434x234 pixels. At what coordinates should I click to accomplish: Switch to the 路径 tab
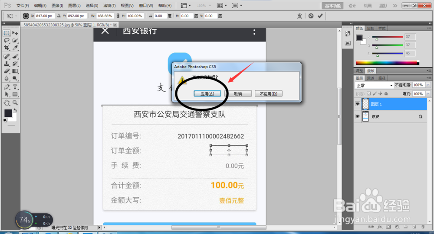pyautogui.click(x=382, y=78)
